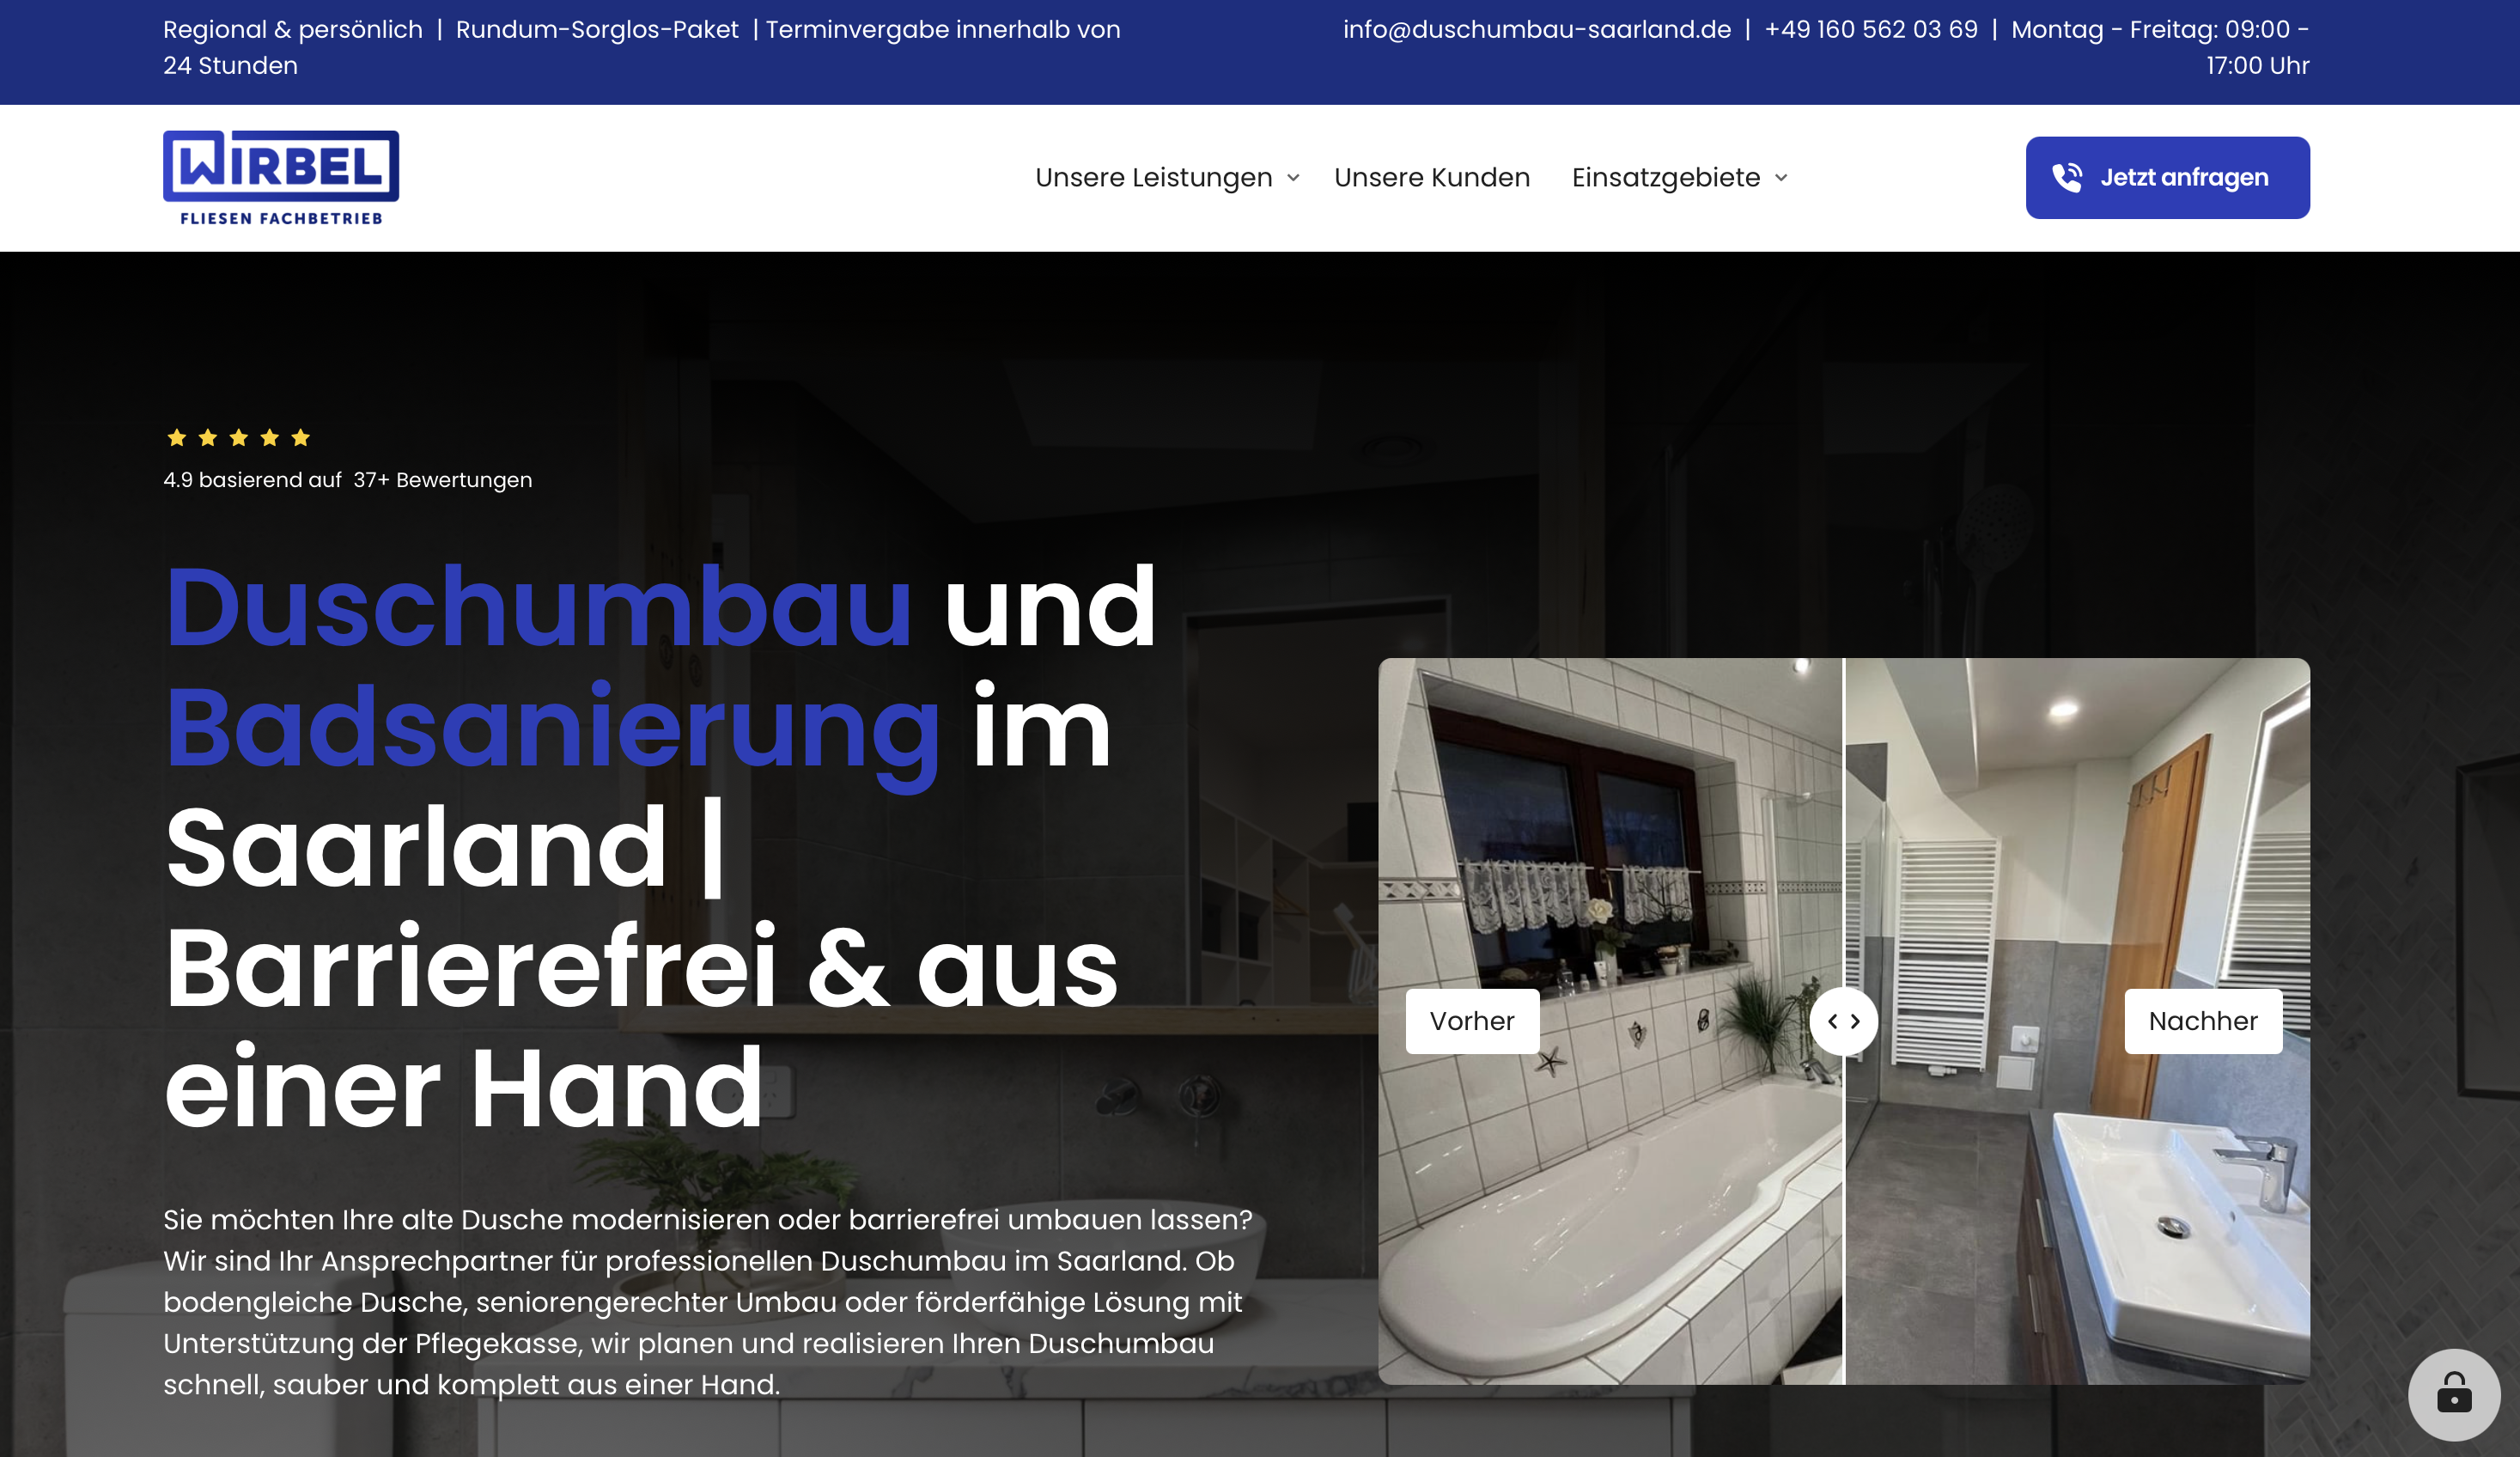Click the paragraph starting 'Sie möchten Ihre alte Dusche'

708,1302
